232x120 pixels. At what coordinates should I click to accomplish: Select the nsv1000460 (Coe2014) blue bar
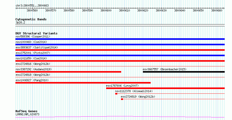click(120, 45)
